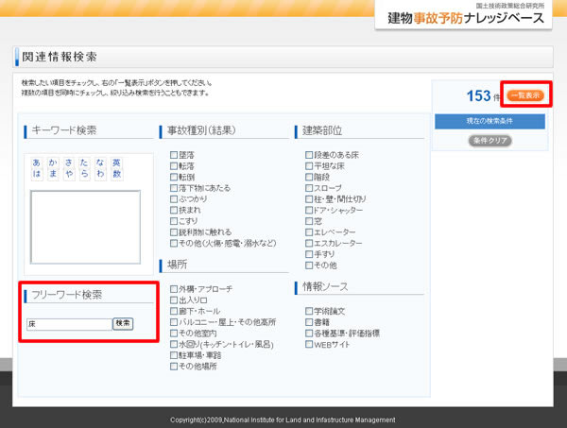Enable the こすり checkbox
This screenshot has height=428, width=567.
tap(174, 221)
